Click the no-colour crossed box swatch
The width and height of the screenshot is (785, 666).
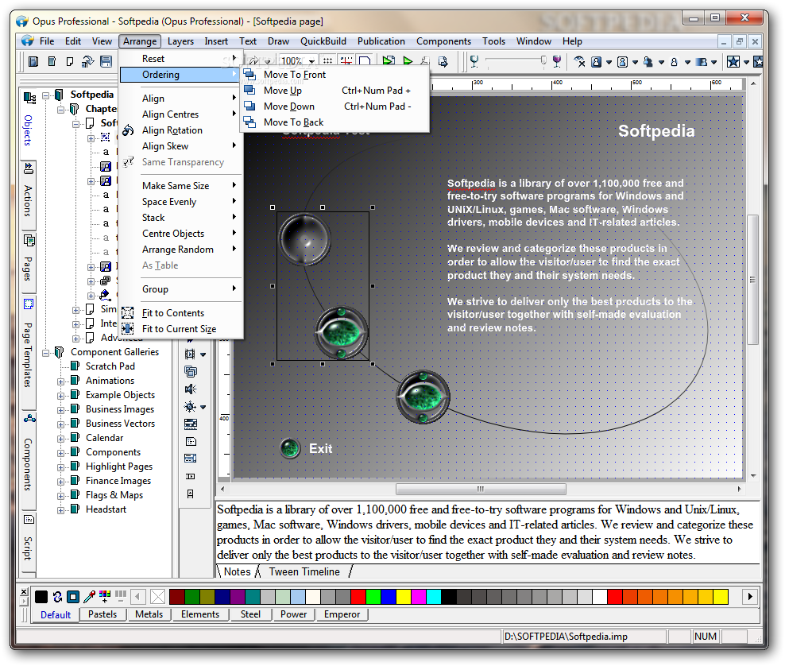[157, 596]
